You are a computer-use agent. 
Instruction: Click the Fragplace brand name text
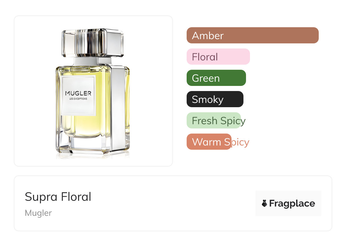click(x=292, y=204)
